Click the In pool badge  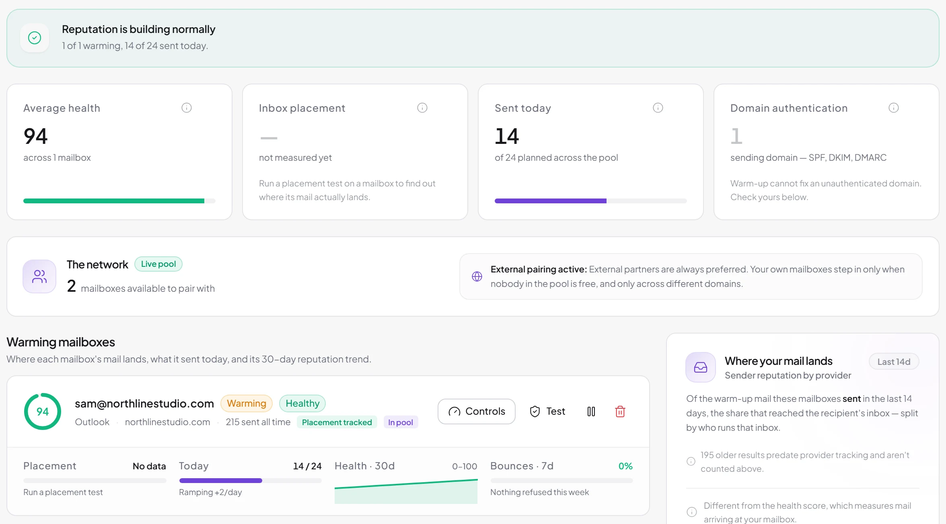(x=401, y=422)
